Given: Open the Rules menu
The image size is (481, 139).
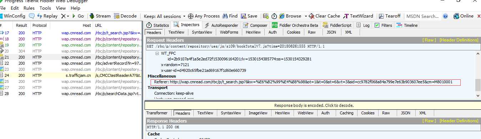Looking at the screenshot, I should click(29, 8).
